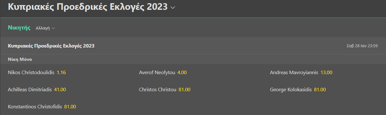
Task: Select the Achilleas Dimitriadis candidate name
Action: click(30, 90)
